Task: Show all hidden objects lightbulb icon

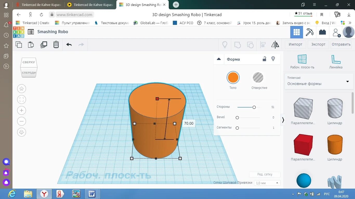Action: [x=225, y=45]
